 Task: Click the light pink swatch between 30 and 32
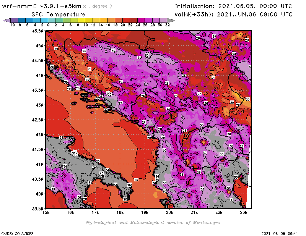point(163,21)
